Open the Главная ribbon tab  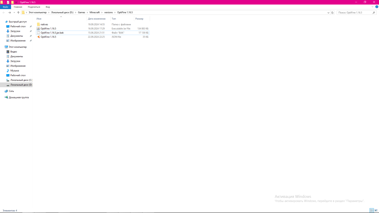click(18, 7)
